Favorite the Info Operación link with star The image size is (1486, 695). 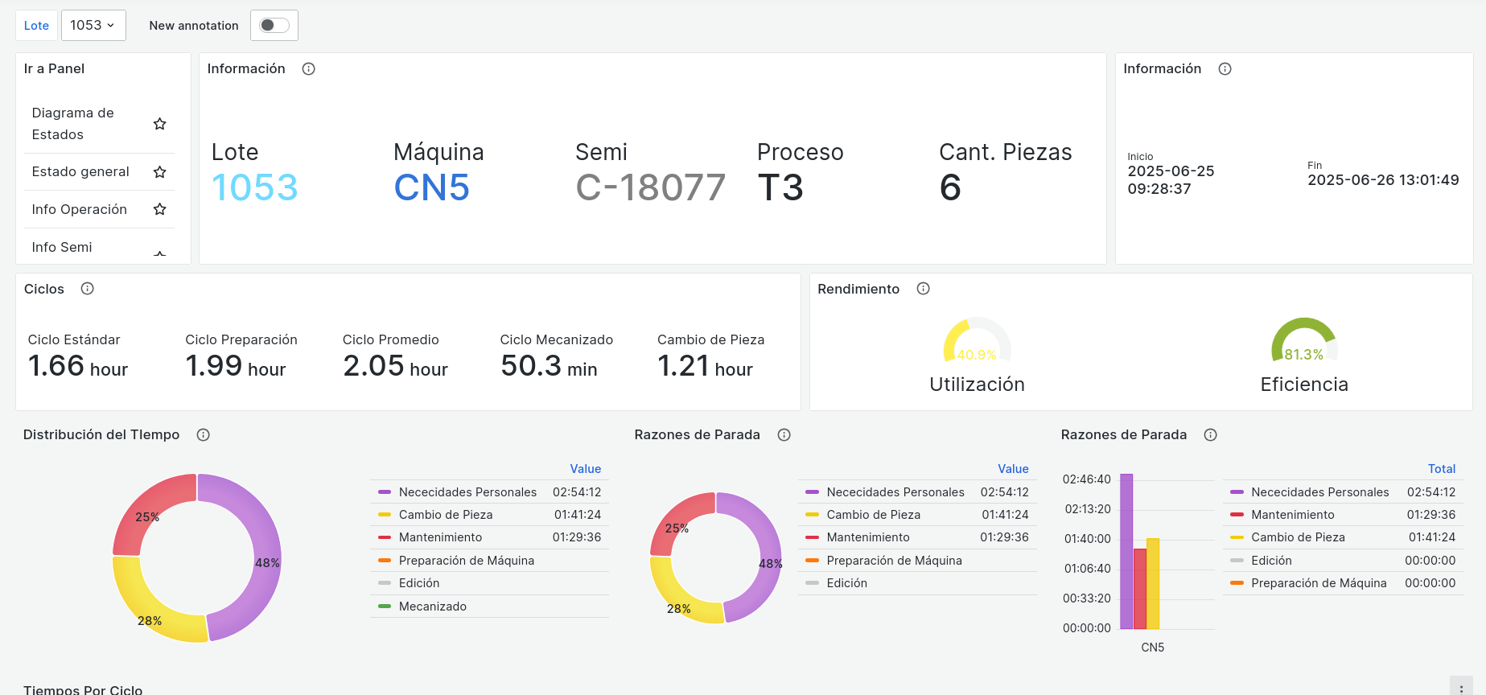159,209
